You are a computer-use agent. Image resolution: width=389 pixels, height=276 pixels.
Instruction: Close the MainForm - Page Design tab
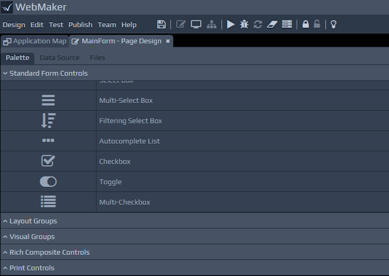click(x=168, y=41)
